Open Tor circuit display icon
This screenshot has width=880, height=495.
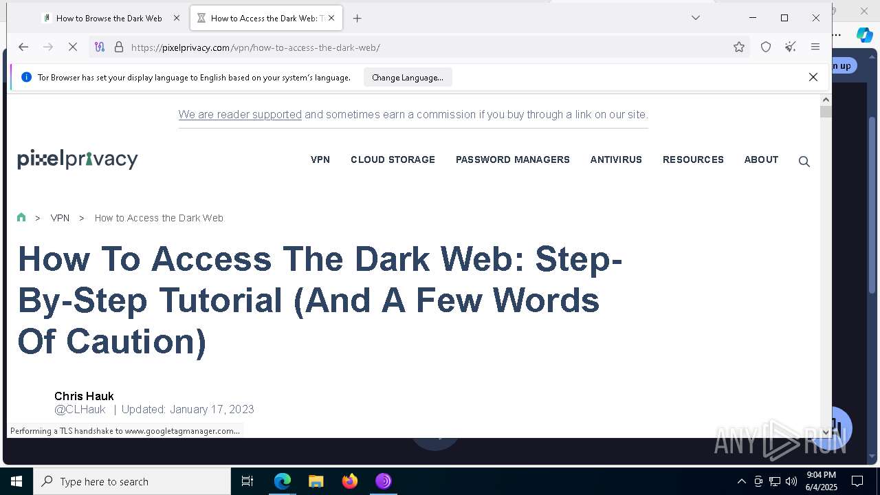point(100,47)
